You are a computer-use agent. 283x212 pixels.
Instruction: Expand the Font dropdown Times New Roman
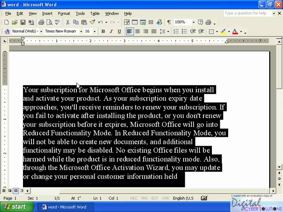[81, 31]
